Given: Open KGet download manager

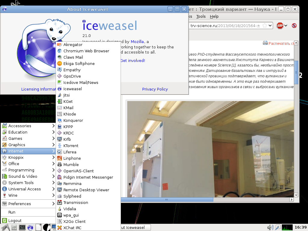Looking at the screenshot, I should [x=88, y=101].
